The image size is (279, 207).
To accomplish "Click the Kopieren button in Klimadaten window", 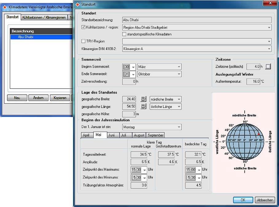I will point(60,98).
